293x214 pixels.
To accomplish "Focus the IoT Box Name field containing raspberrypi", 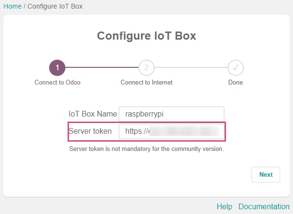I will 171,114.
